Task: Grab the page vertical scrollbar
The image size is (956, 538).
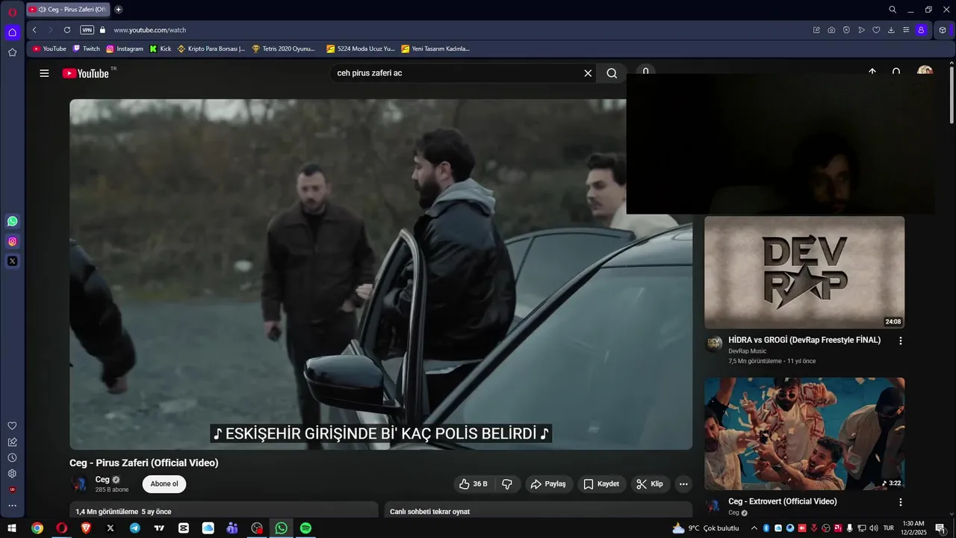Action: click(x=952, y=93)
